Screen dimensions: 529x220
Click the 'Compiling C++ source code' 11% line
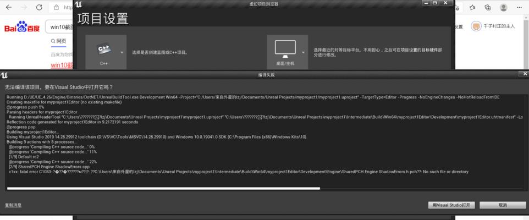pyautogui.click(x=53, y=152)
